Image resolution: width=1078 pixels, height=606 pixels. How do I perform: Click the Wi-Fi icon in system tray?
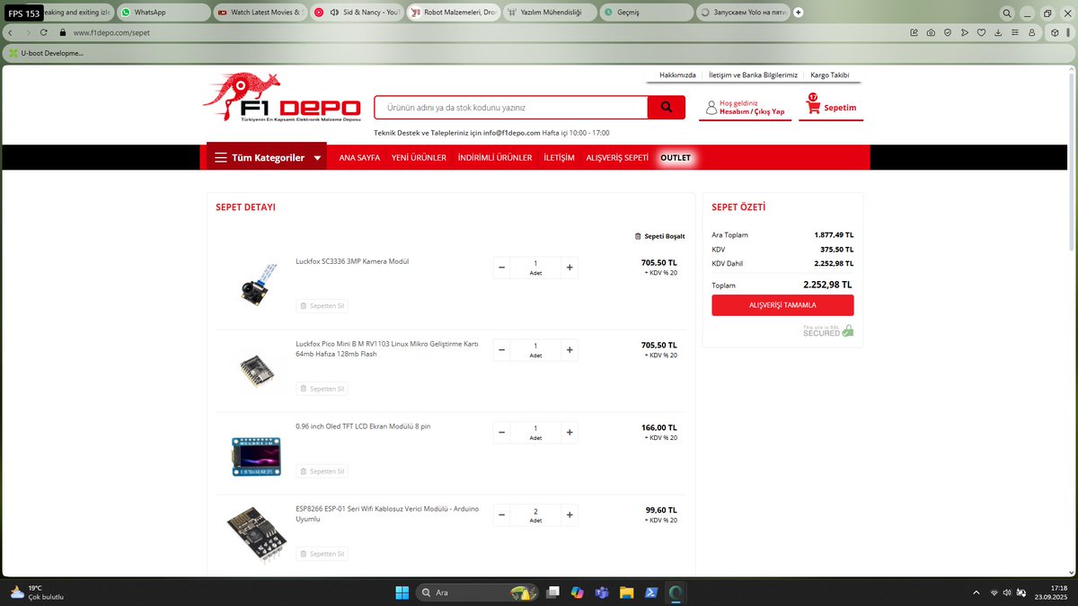(x=994, y=593)
